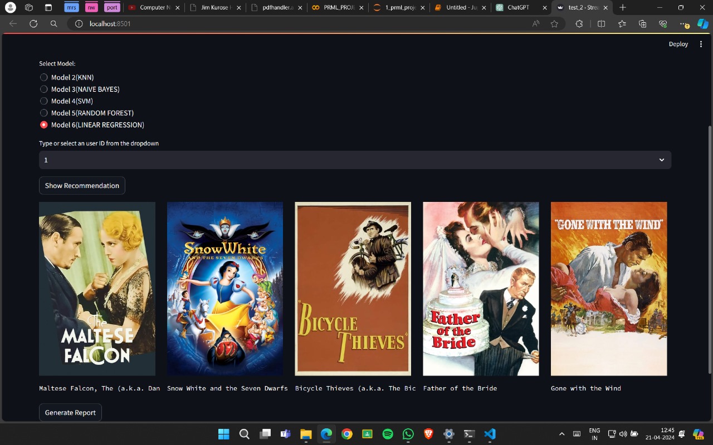Switch to the 1_prml_proje tab
The width and height of the screenshot is (713, 445).
400,8
